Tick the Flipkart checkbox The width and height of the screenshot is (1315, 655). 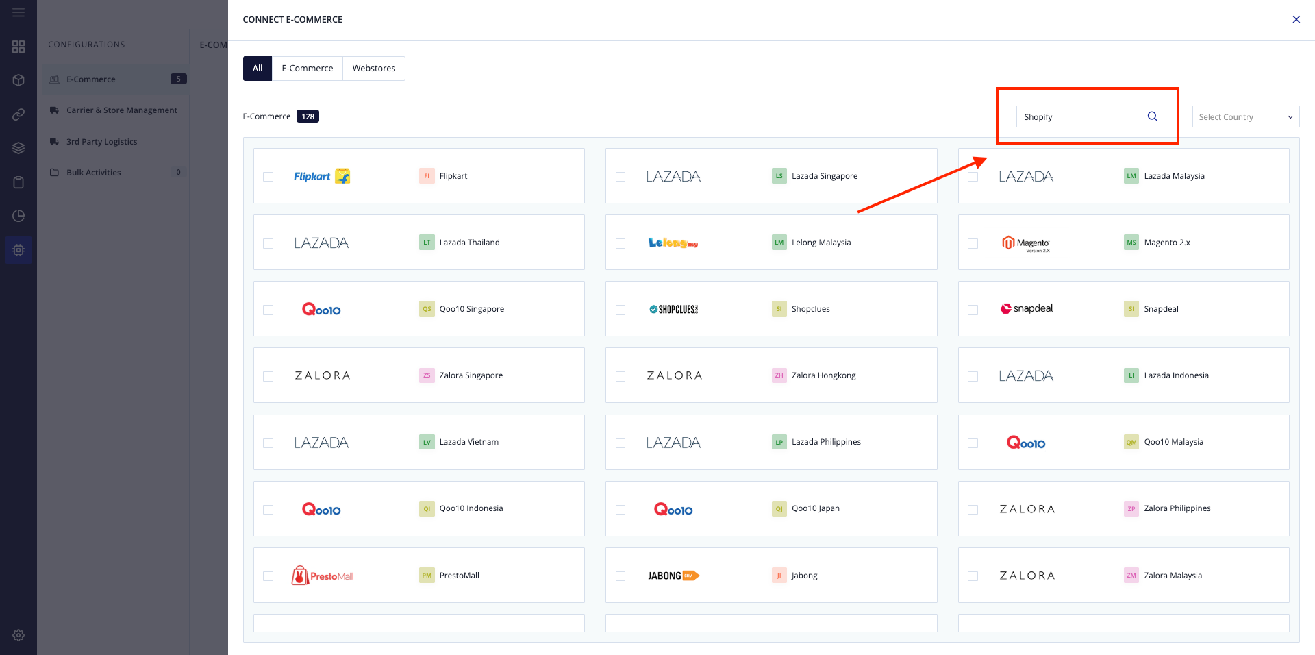pos(268,177)
